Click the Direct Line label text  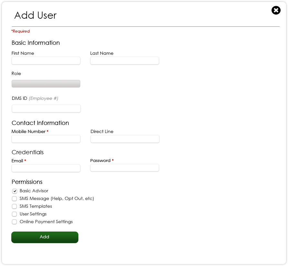(102, 131)
